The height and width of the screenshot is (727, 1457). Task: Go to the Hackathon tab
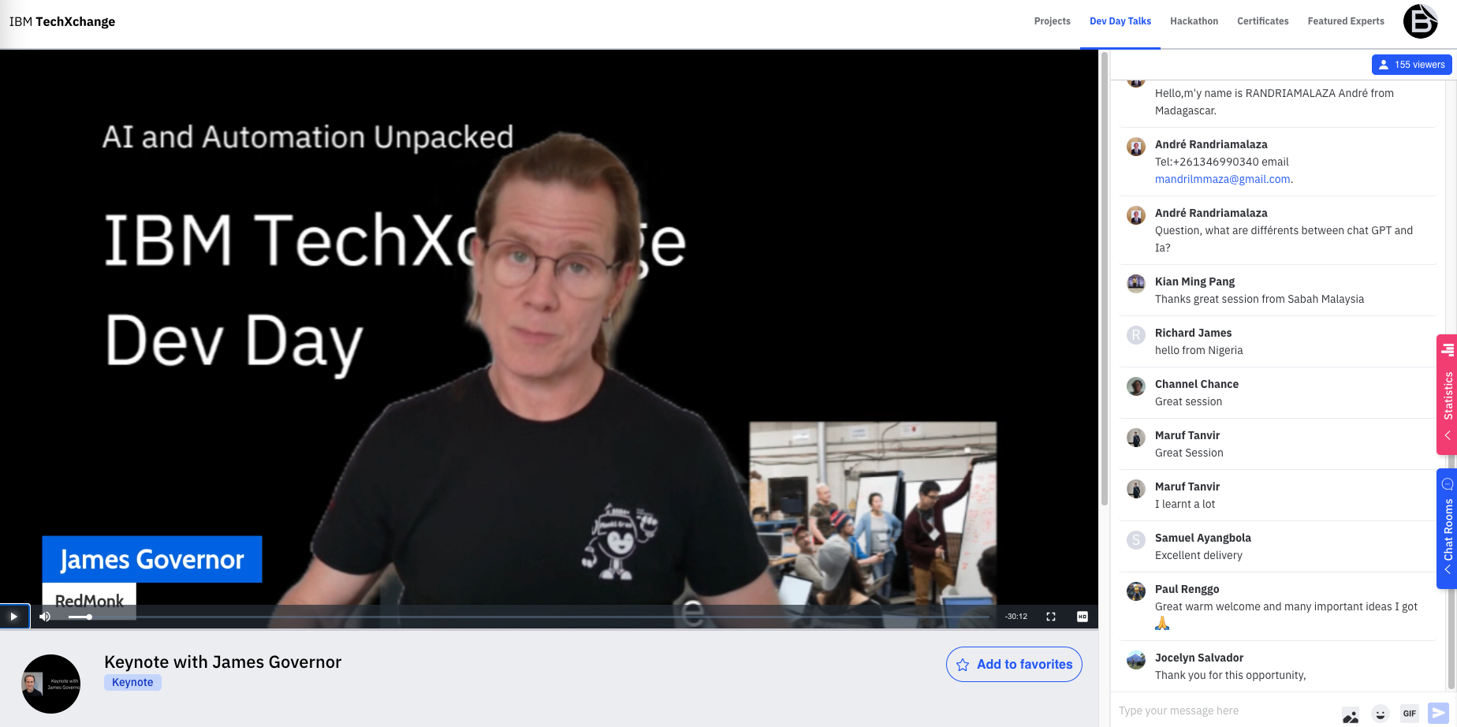tap(1194, 21)
